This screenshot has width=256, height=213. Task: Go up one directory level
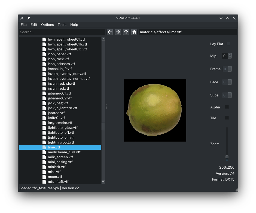126,32
